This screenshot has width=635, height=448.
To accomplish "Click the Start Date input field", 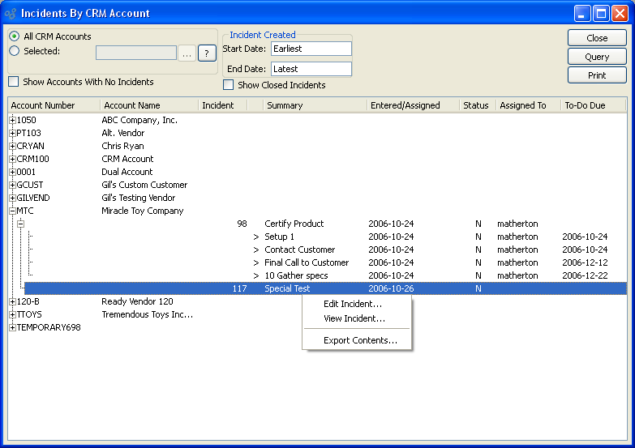I will (x=311, y=49).
